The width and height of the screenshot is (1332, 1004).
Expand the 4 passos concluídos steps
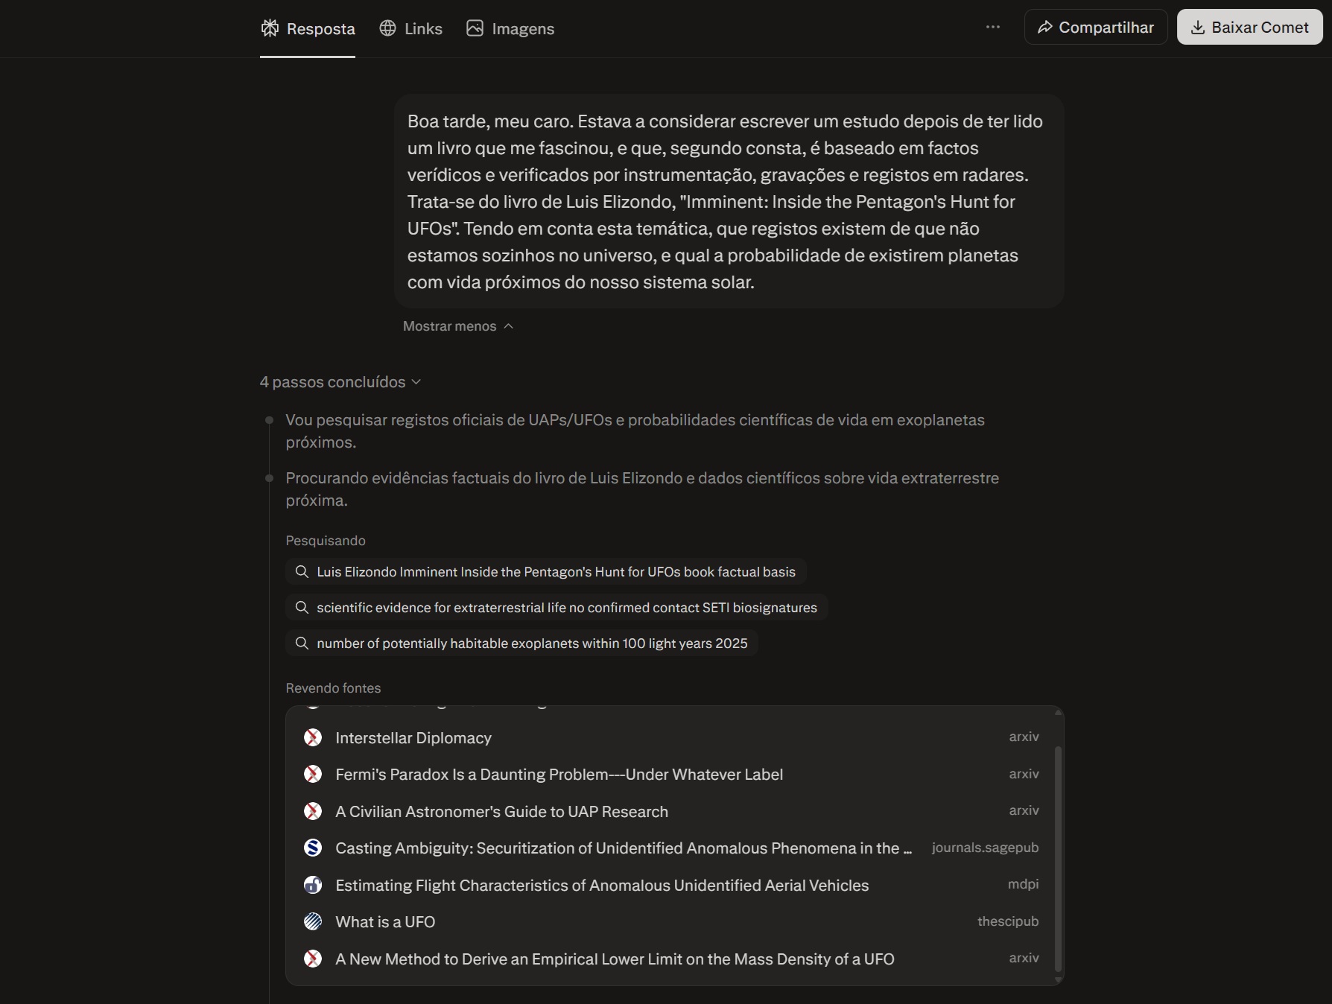(x=340, y=382)
